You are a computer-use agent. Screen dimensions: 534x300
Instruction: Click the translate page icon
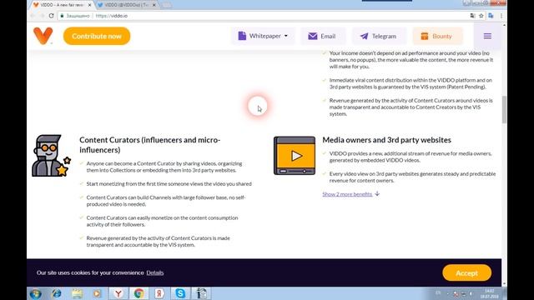[x=472, y=16]
